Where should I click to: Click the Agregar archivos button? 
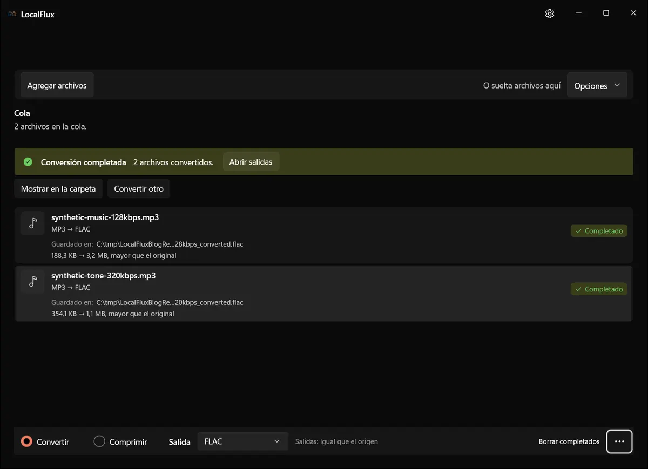click(x=57, y=85)
